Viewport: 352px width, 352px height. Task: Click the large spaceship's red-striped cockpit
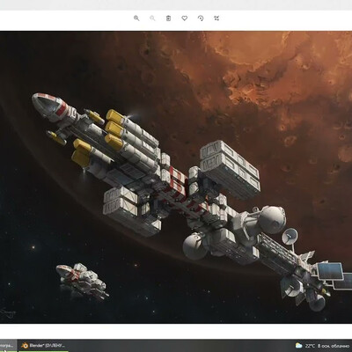pos(51,106)
